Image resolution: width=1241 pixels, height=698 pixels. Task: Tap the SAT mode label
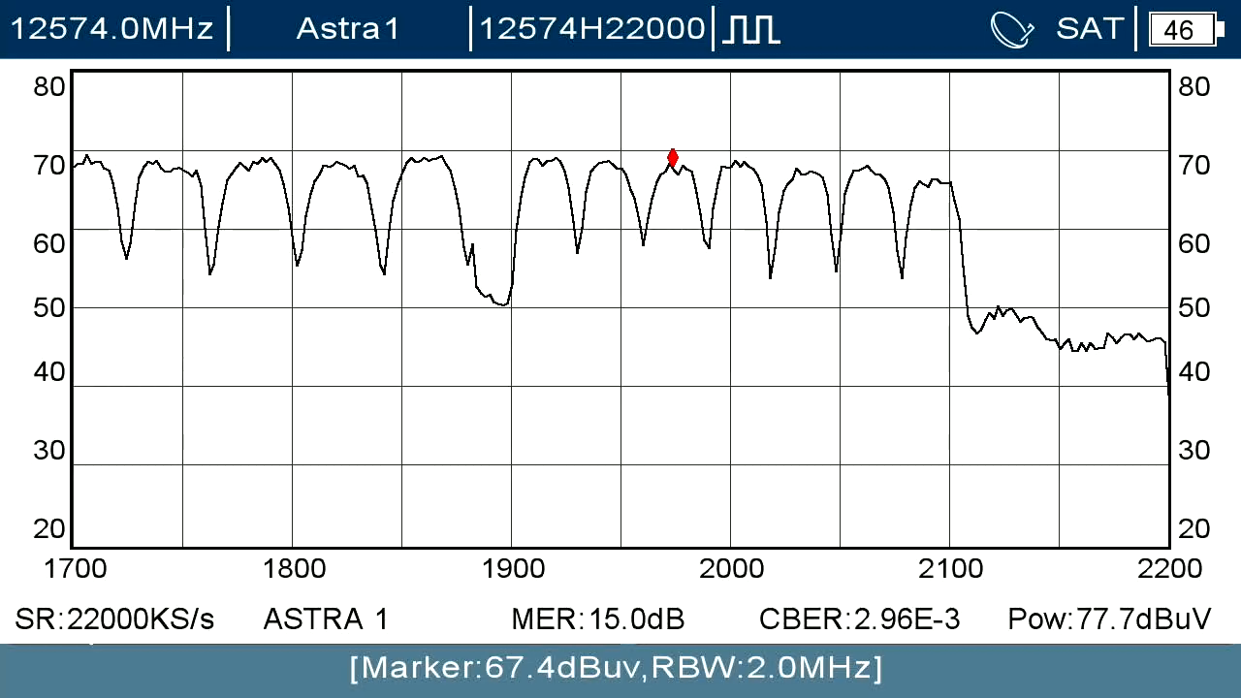pos(1090,29)
